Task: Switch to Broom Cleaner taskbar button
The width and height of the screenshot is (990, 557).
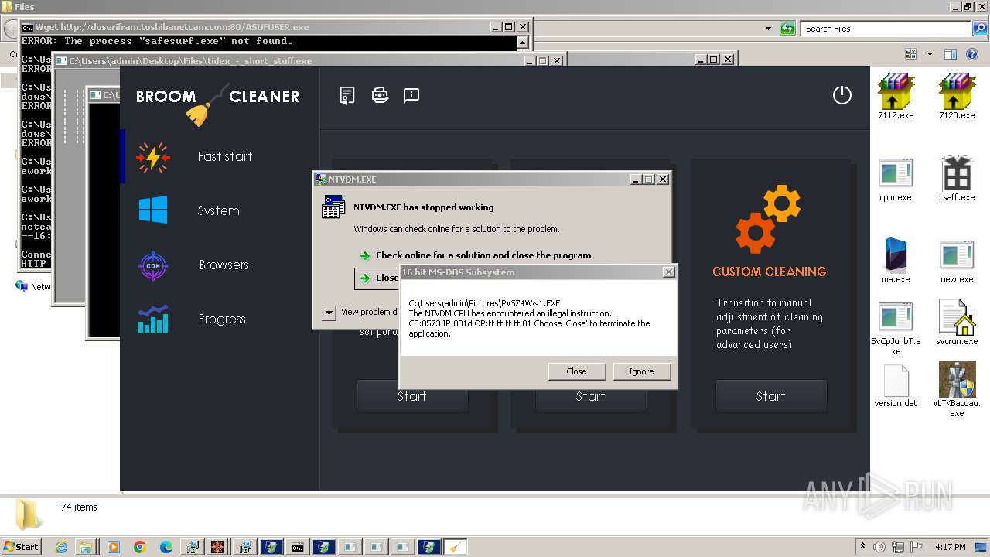Action: click(456, 547)
